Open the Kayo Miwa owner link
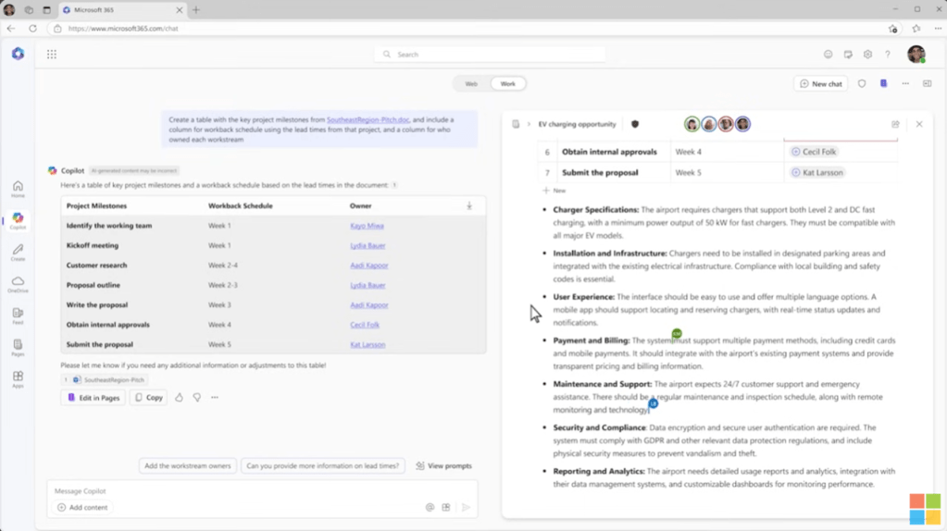The width and height of the screenshot is (947, 531). (x=367, y=226)
